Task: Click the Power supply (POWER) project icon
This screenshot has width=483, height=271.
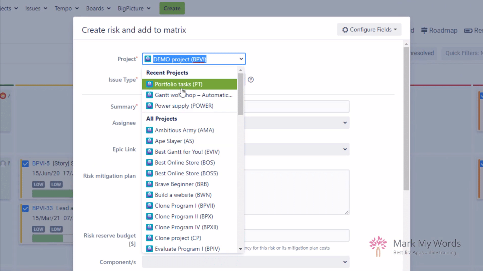Action: click(150, 106)
